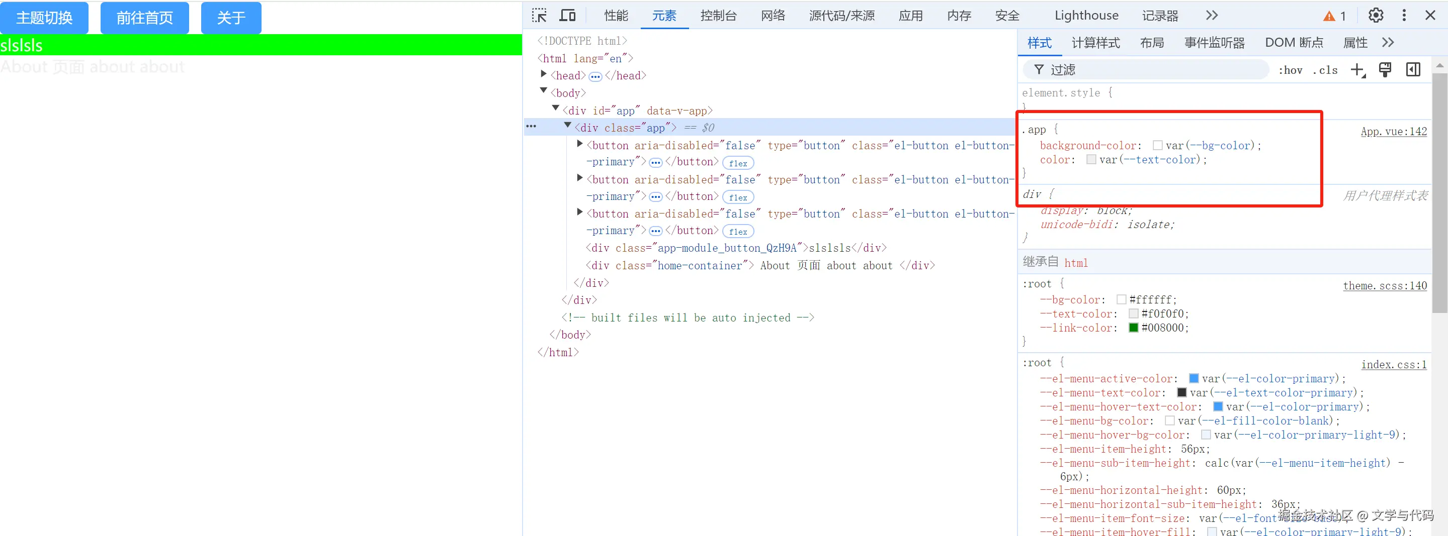Open the Lighthouse tab
This screenshot has height=536, width=1448.
pyautogui.click(x=1086, y=16)
